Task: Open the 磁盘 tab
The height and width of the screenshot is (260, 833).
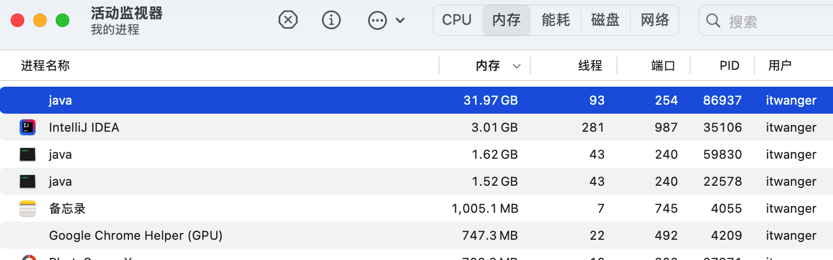Action: pos(605,20)
